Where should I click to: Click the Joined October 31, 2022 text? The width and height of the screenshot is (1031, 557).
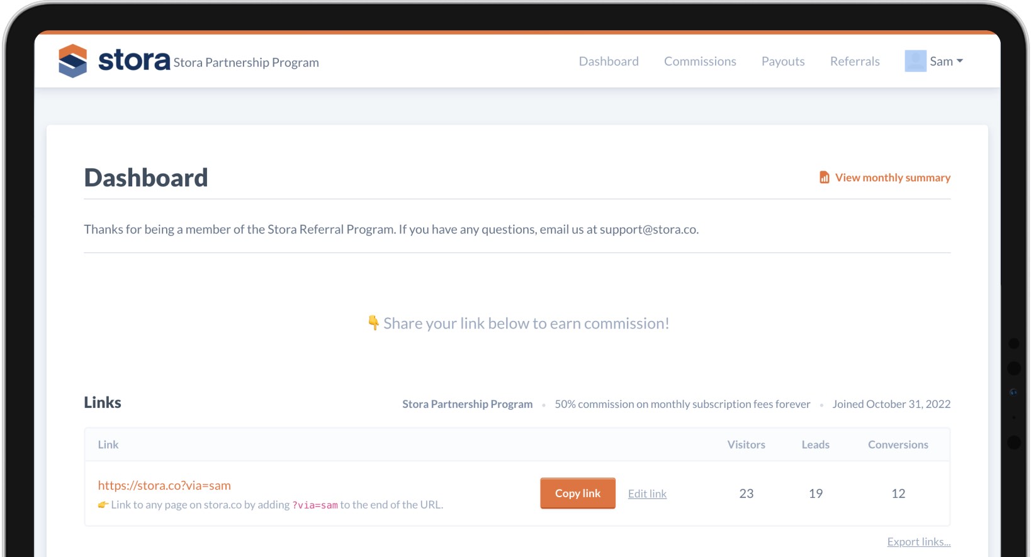point(891,404)
